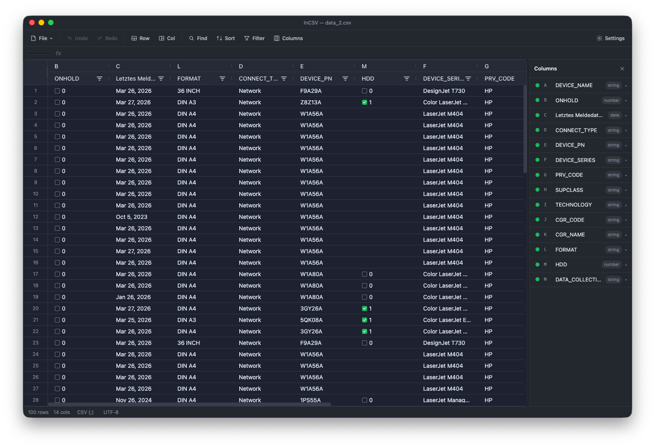Click the filter icon in FORMAT column header
The height and width of the screenshot is (448, 655).
[x=222, y=79]
